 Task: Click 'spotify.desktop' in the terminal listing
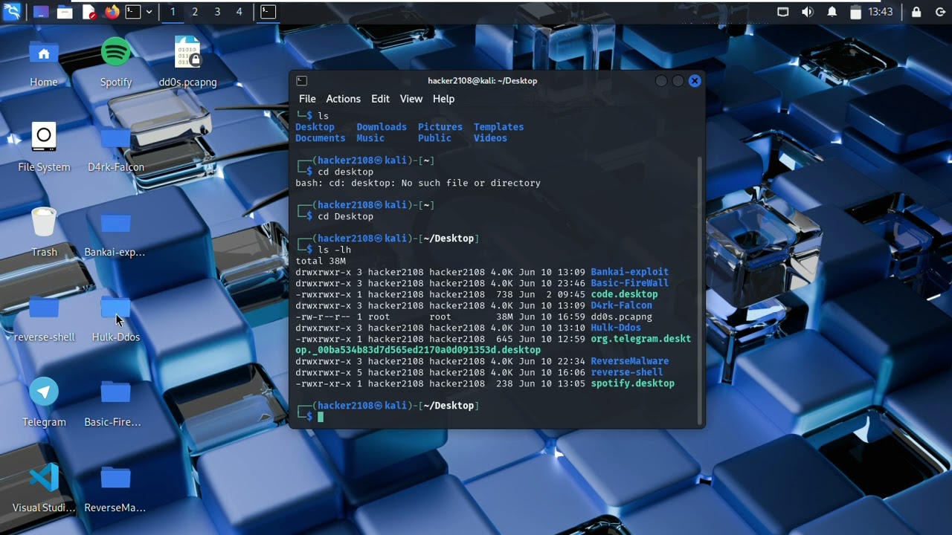(633, 383)
